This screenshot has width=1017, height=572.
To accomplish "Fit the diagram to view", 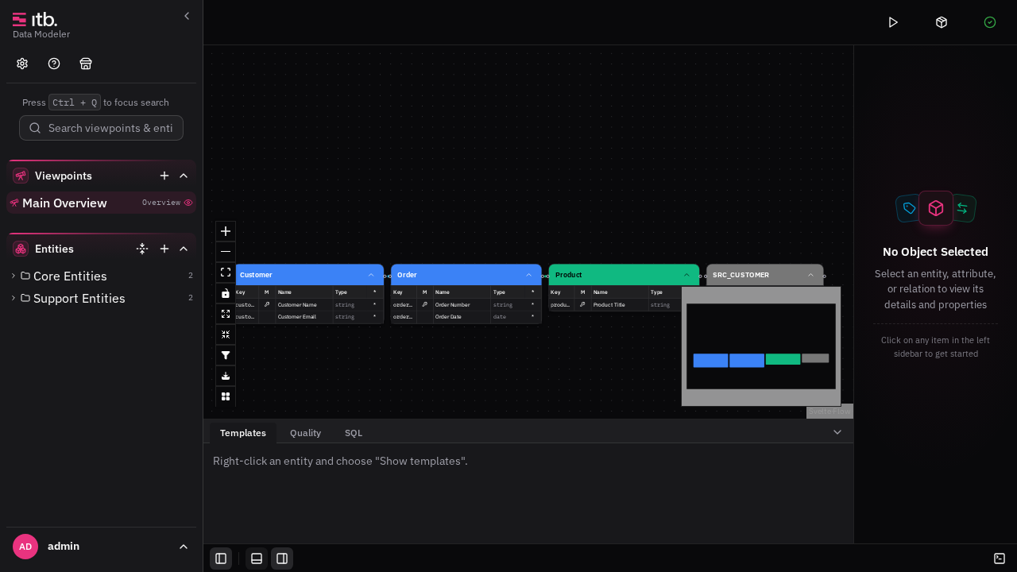I will point(226,272).
